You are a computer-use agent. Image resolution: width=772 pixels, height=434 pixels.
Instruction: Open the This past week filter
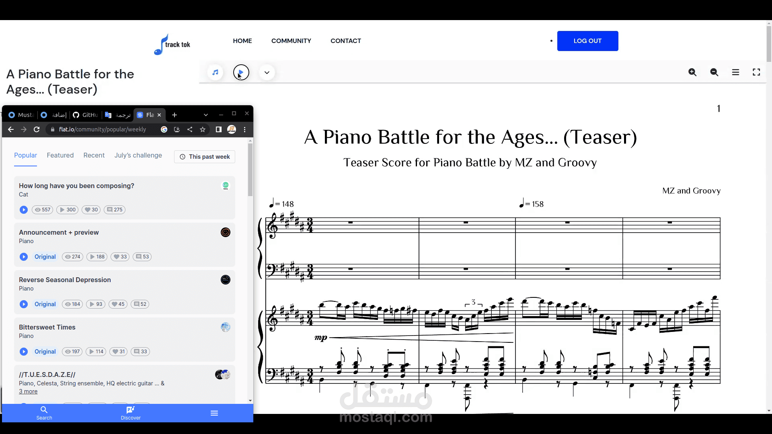coord(205,157)
